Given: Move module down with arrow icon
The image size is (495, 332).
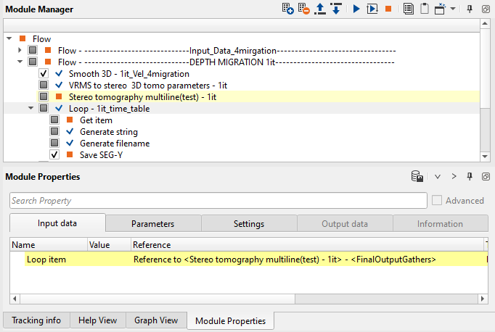Looking at the screenshot, I should click(x=335, y=9).
